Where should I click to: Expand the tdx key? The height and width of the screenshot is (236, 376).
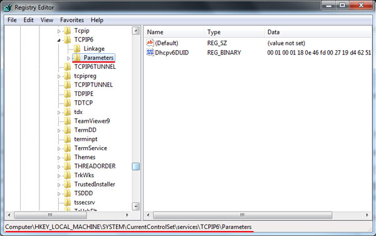click(59, 113)
